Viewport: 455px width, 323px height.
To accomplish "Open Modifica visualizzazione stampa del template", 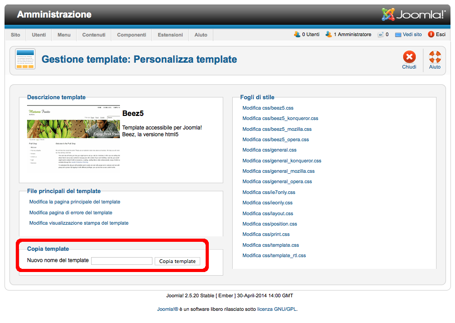I will tap(78, 223).
